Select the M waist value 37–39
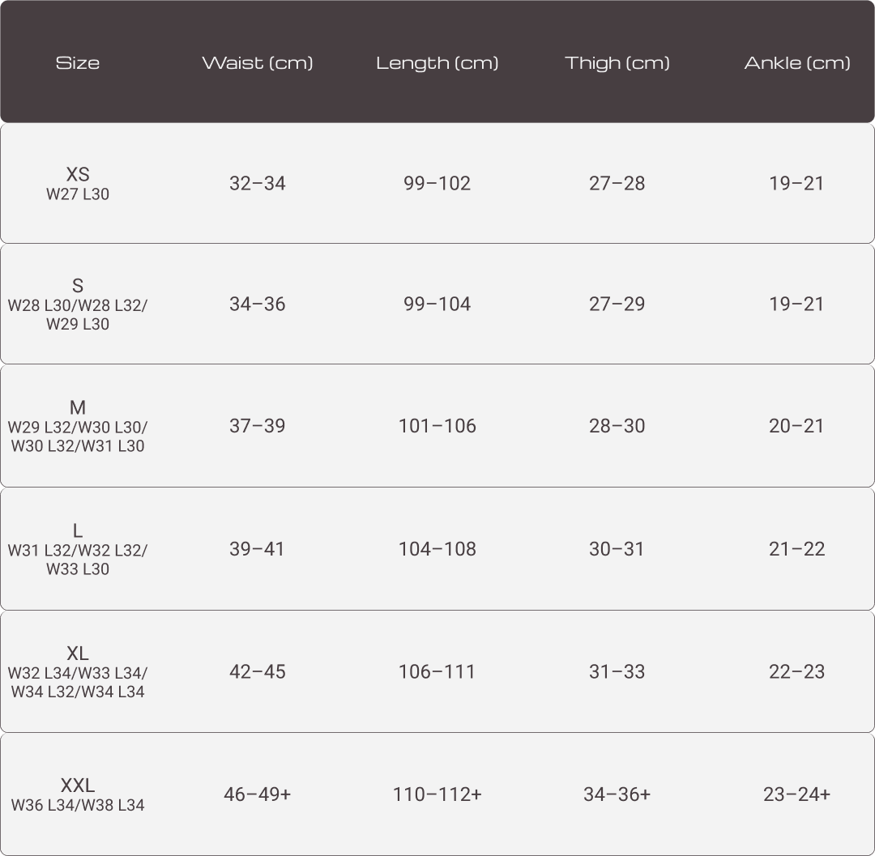The width and height of the screenshot is (875, 856). [x=258, y=426]
